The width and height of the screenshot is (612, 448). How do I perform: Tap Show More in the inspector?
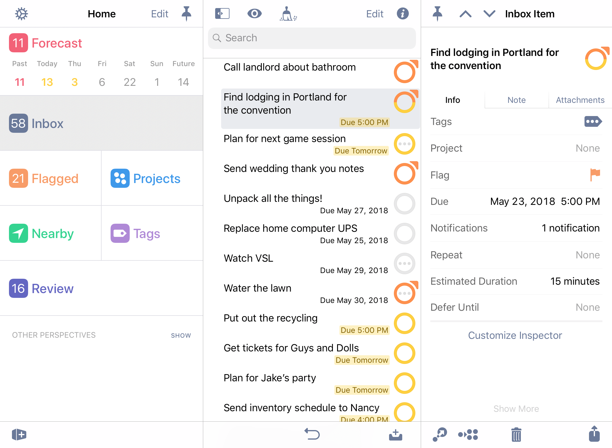[516, 409]
